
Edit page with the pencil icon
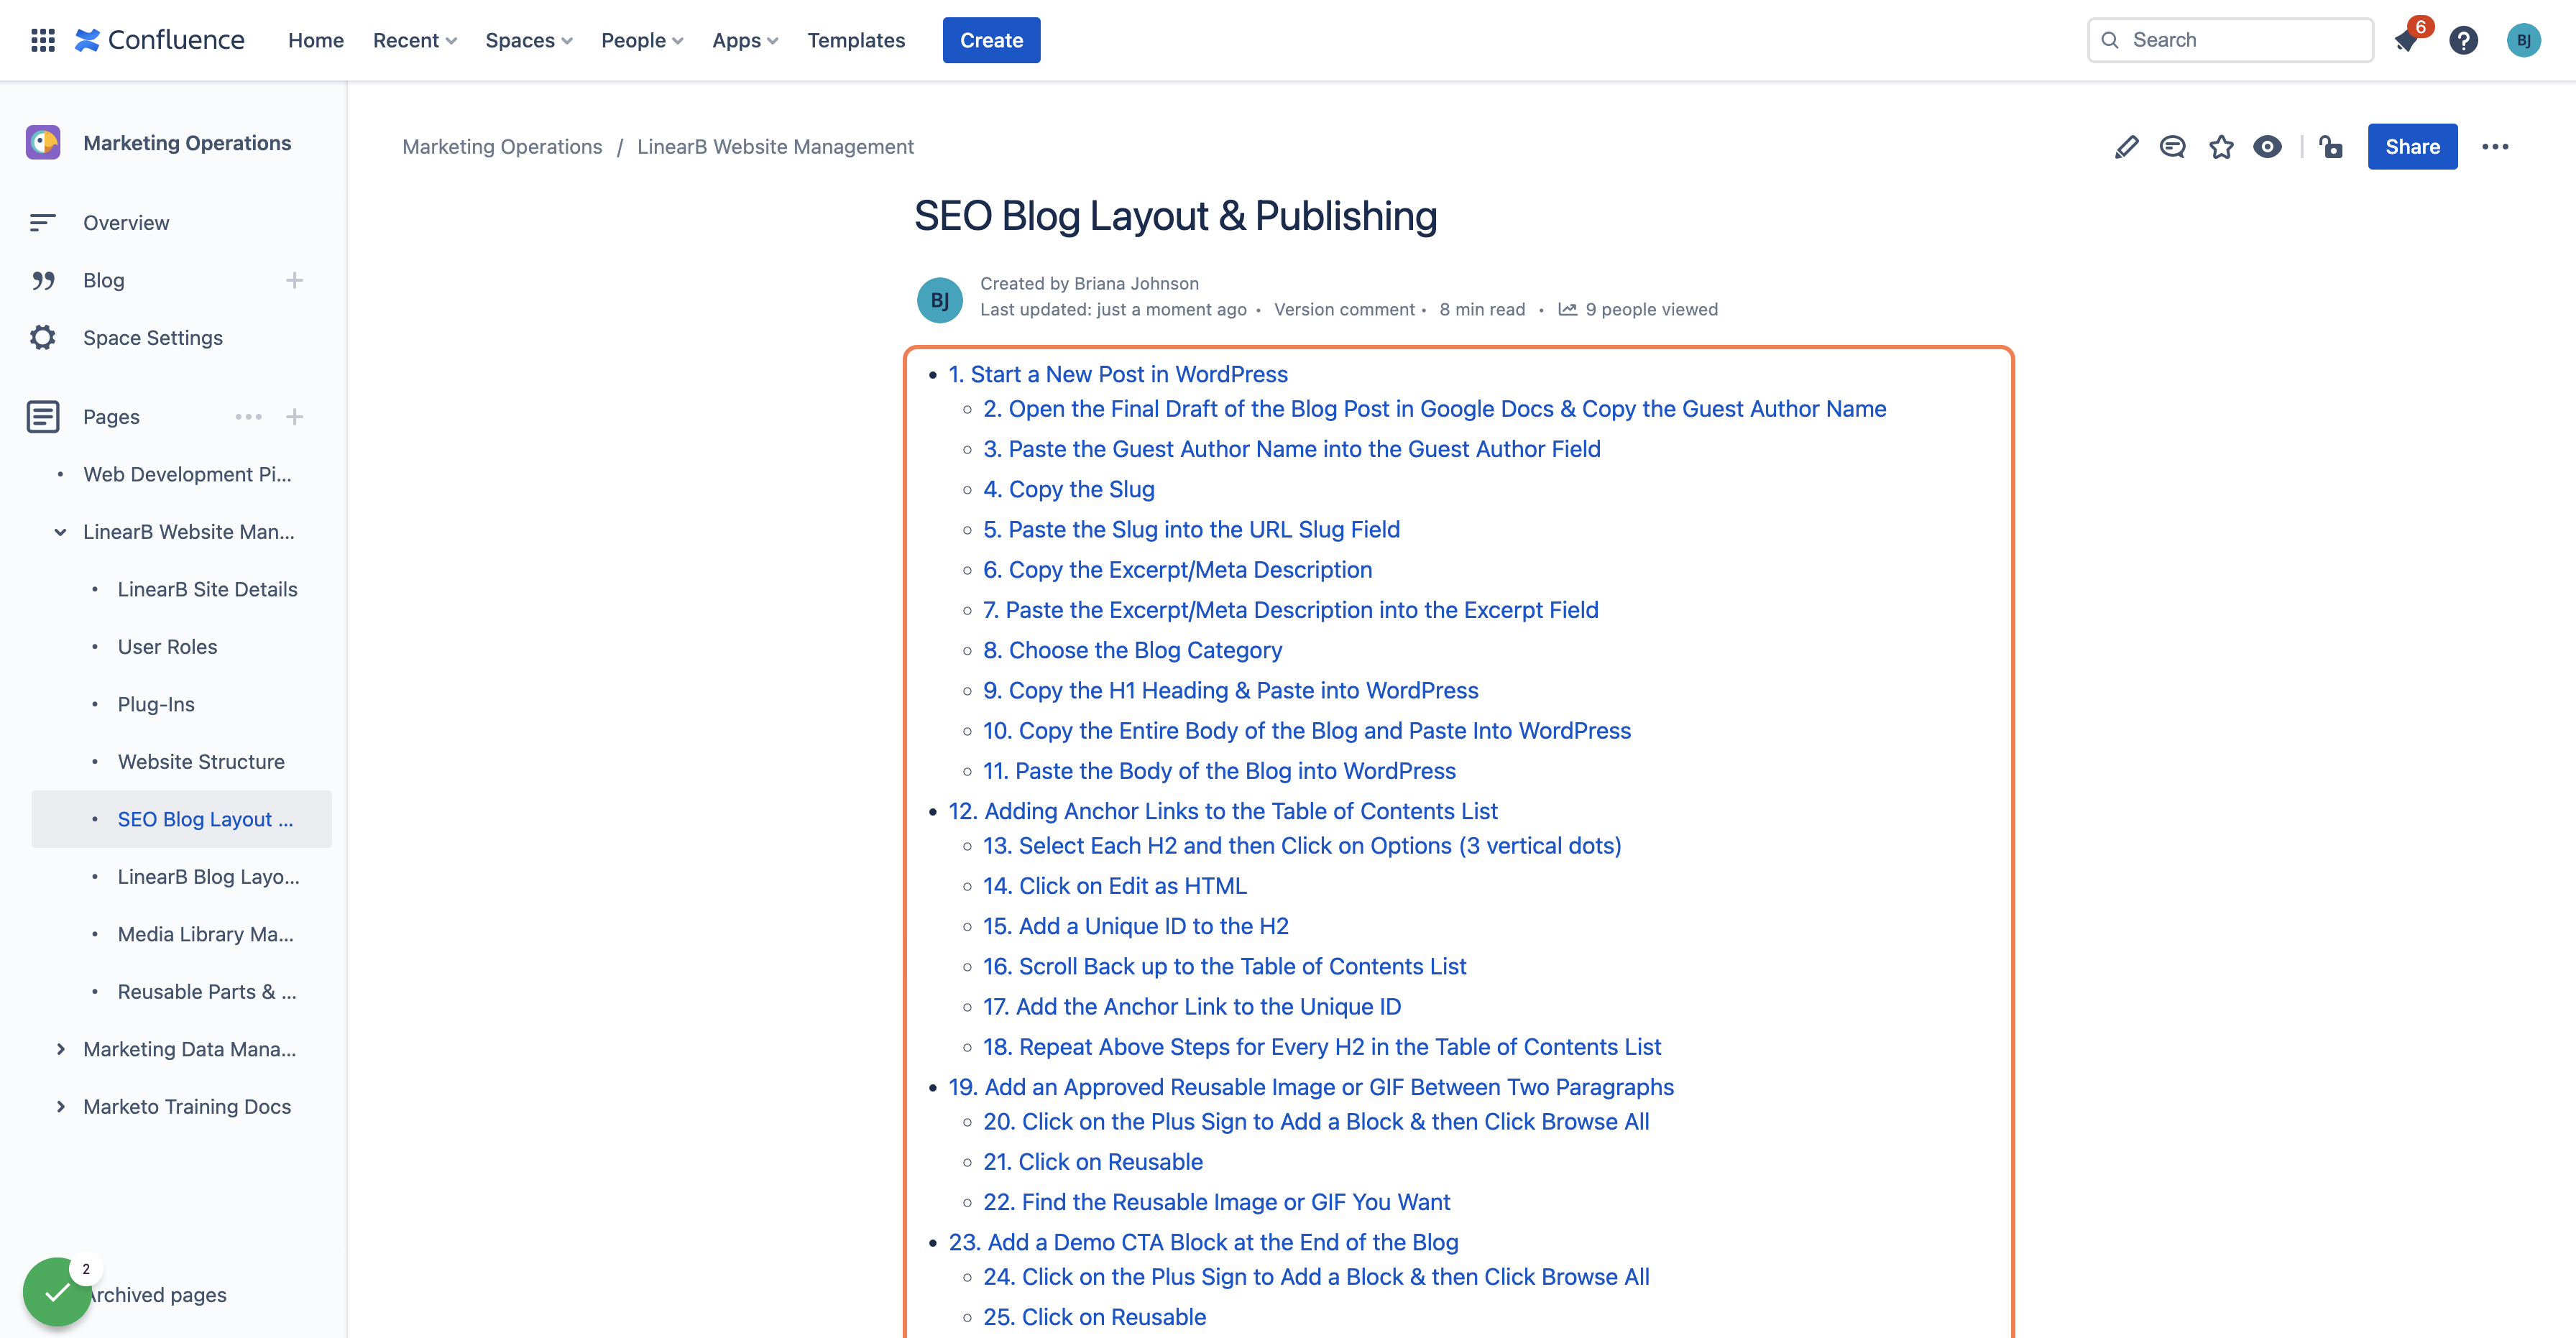click(x=2127, y=147)
